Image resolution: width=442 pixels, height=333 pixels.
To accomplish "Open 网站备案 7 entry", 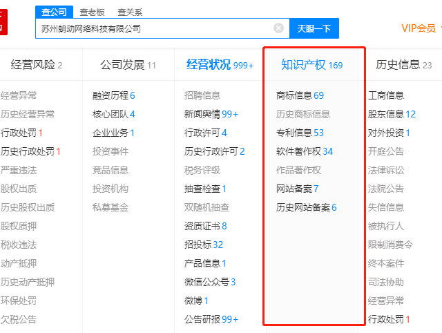I will 298,189.
